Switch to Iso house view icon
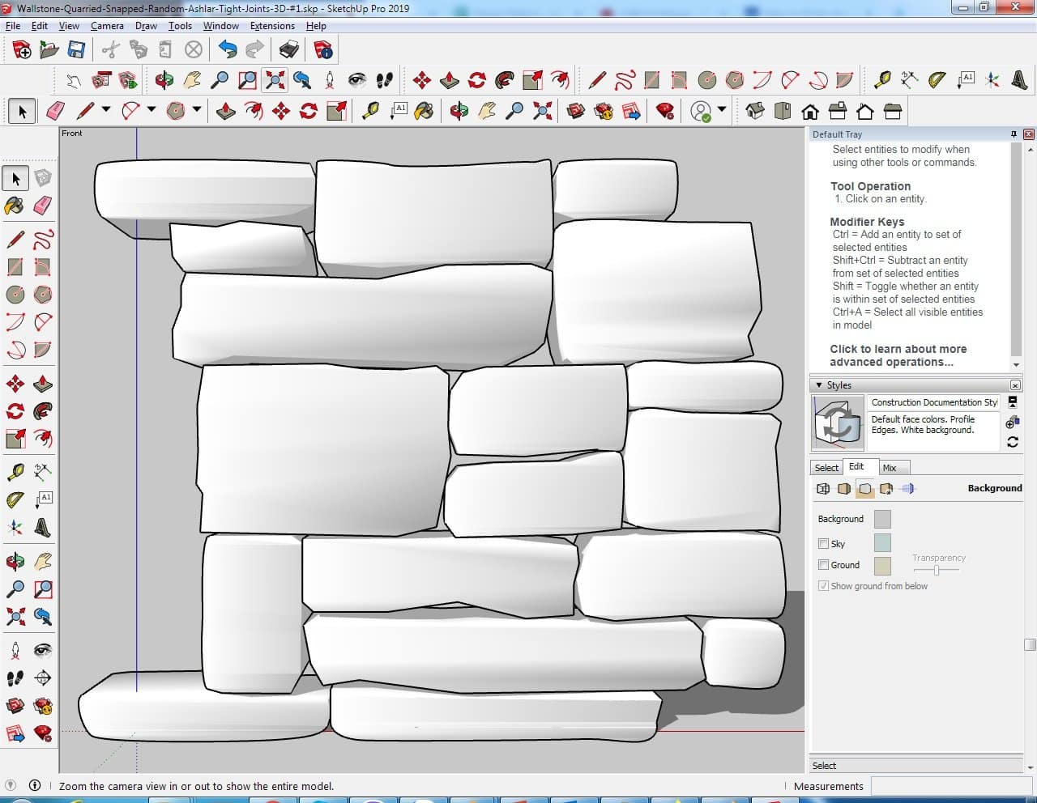Image resolution: width=1037 pixels, height=803 pixels. [x=754, y=111]
